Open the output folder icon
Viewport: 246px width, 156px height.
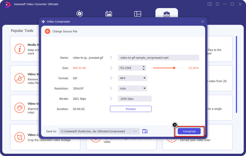[x=145, y=131]
